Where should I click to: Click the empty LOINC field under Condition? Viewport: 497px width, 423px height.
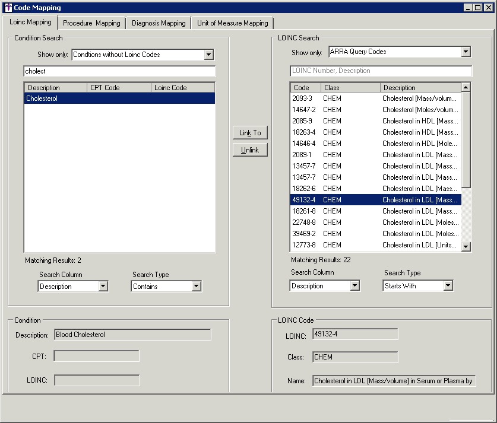97,380
